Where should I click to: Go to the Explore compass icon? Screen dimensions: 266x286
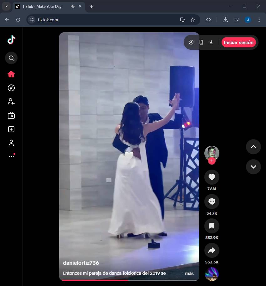pos(11,88)
